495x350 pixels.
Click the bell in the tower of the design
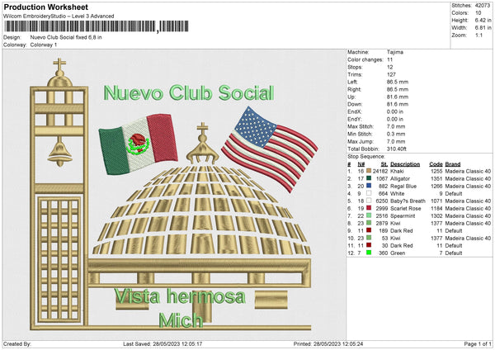[x=60, y=152]
